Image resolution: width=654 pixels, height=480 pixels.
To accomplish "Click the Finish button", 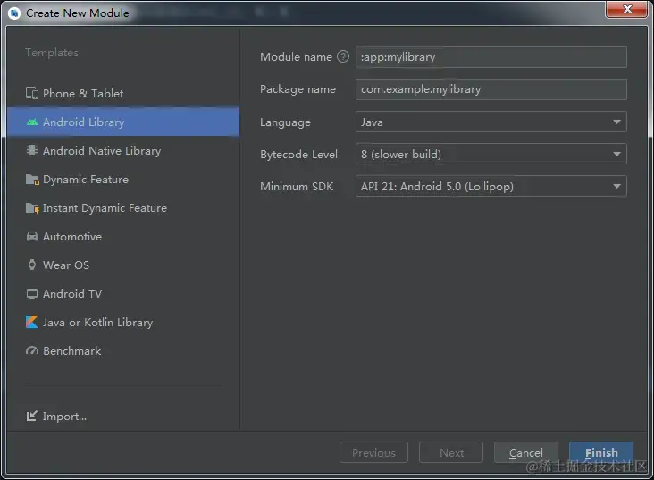I will pyautogui.click(x=601, y=452).
